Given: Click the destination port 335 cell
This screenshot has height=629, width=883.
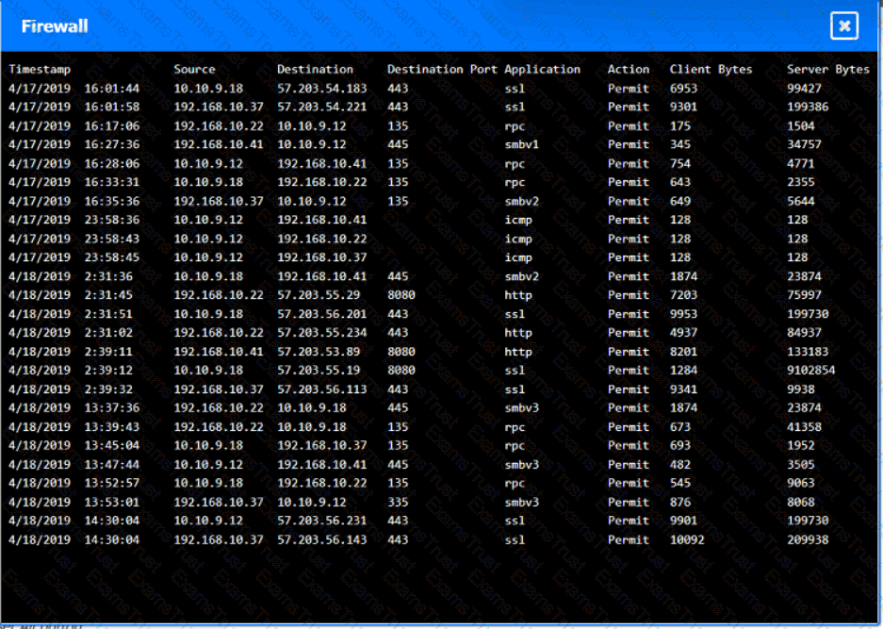Looking at the screenshot, I should coord(398,503).
